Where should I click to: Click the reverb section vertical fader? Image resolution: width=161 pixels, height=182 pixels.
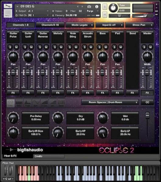[x=147, y=115]
